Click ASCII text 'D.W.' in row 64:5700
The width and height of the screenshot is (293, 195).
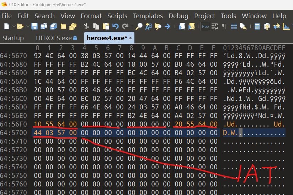(x=231, y=133)
